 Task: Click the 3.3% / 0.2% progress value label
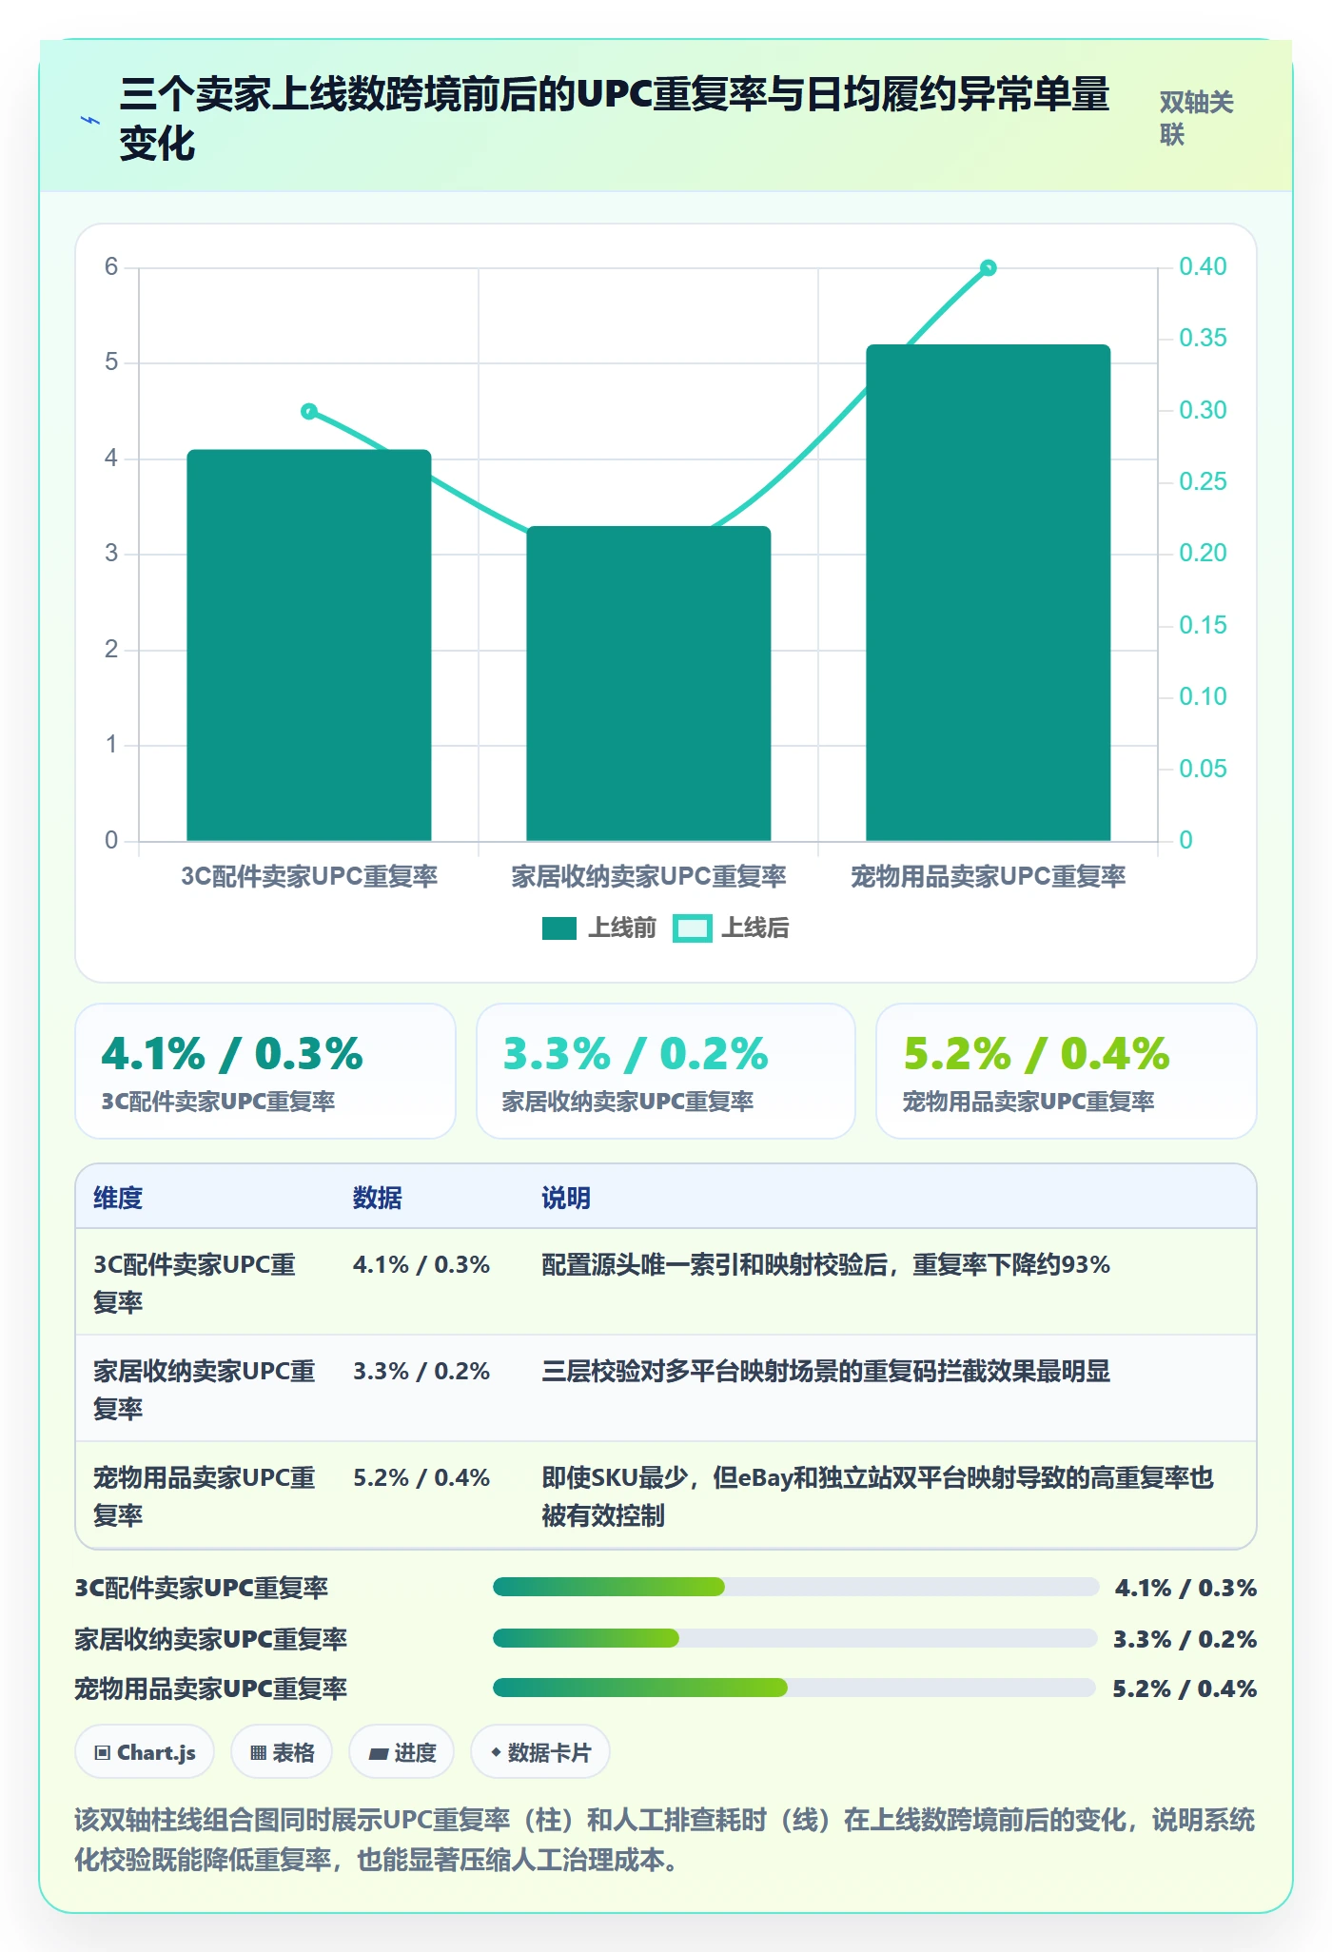tap(1185, 1639)
